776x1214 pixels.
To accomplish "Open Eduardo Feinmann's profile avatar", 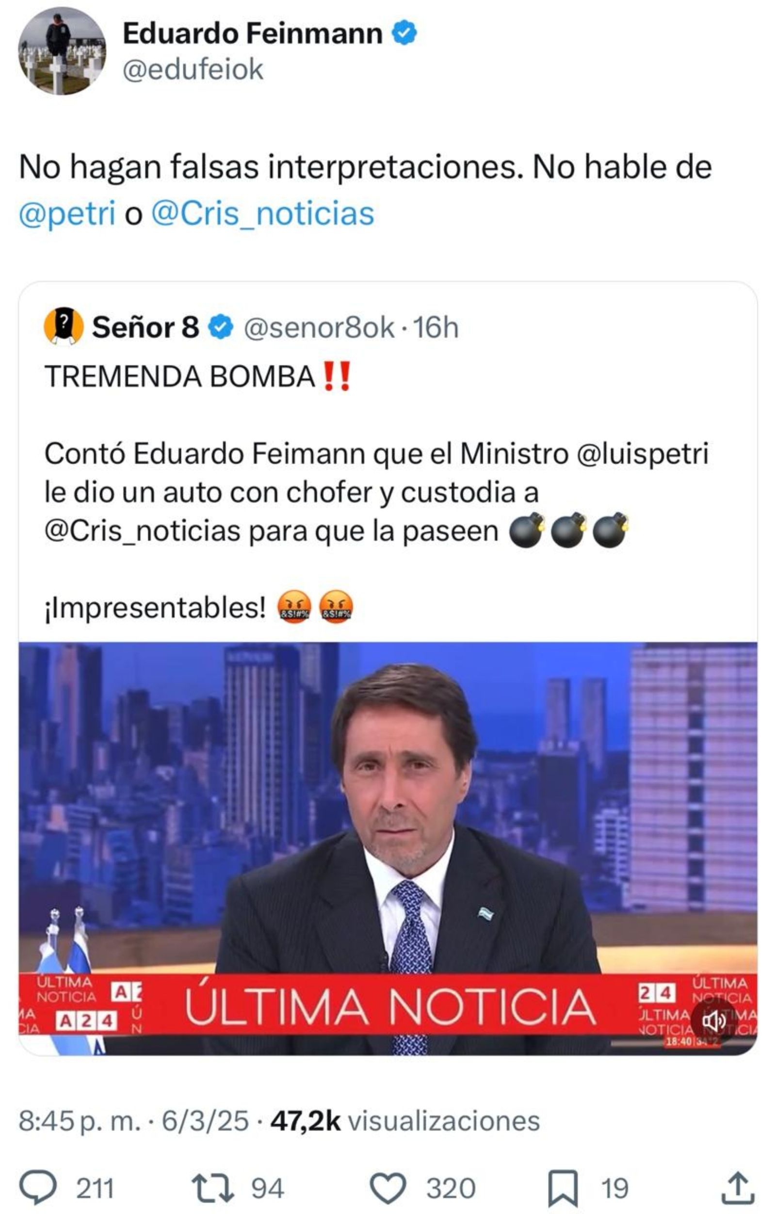I will tap(62, 51).
